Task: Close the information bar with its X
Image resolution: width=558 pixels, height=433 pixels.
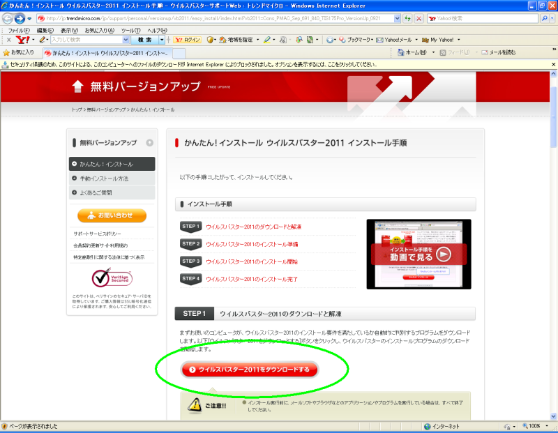Action: click(553, 65)
